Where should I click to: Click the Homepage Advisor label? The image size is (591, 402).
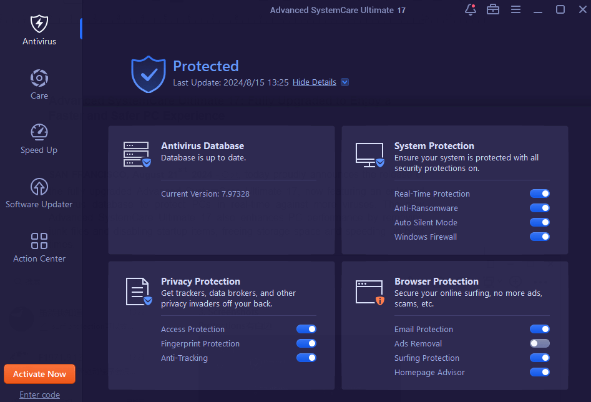point(429,372)
